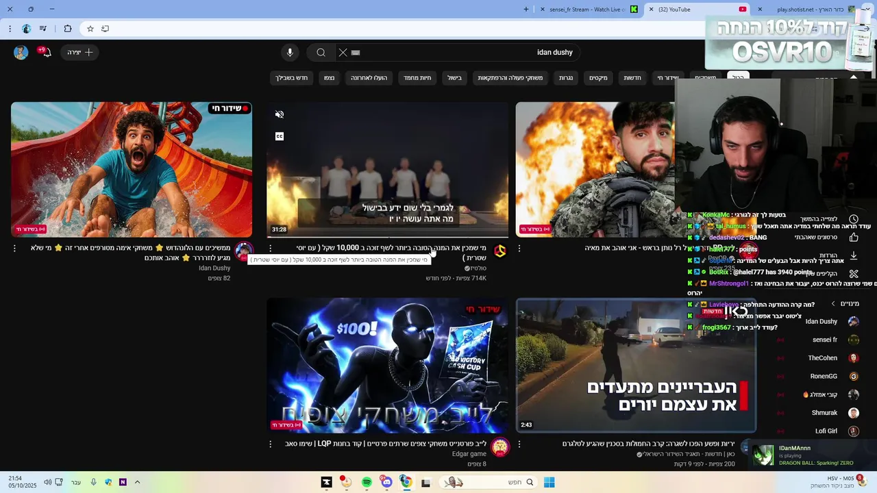Select the 'חיות מחמד' filter chip
The width and height of the screenshot is (877, 493).
click(x=417, y=78)
